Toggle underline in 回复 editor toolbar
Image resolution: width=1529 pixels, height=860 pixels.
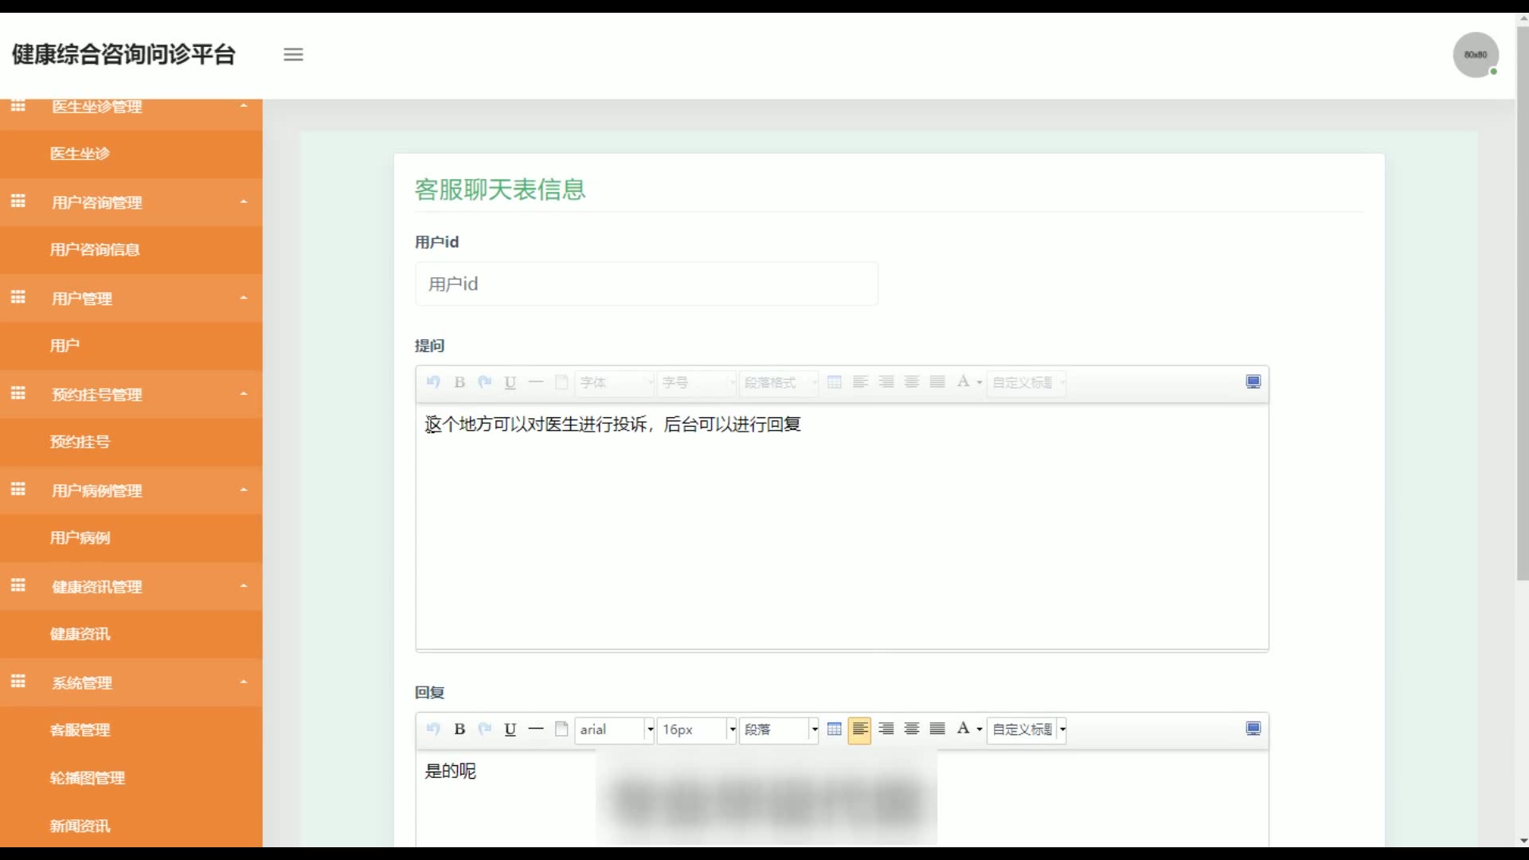click(x=510, y=729)
